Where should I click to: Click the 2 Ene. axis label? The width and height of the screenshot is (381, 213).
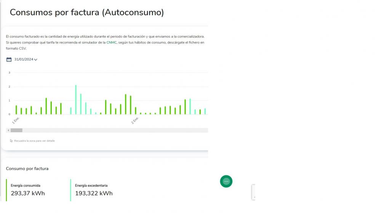(135, 120)
